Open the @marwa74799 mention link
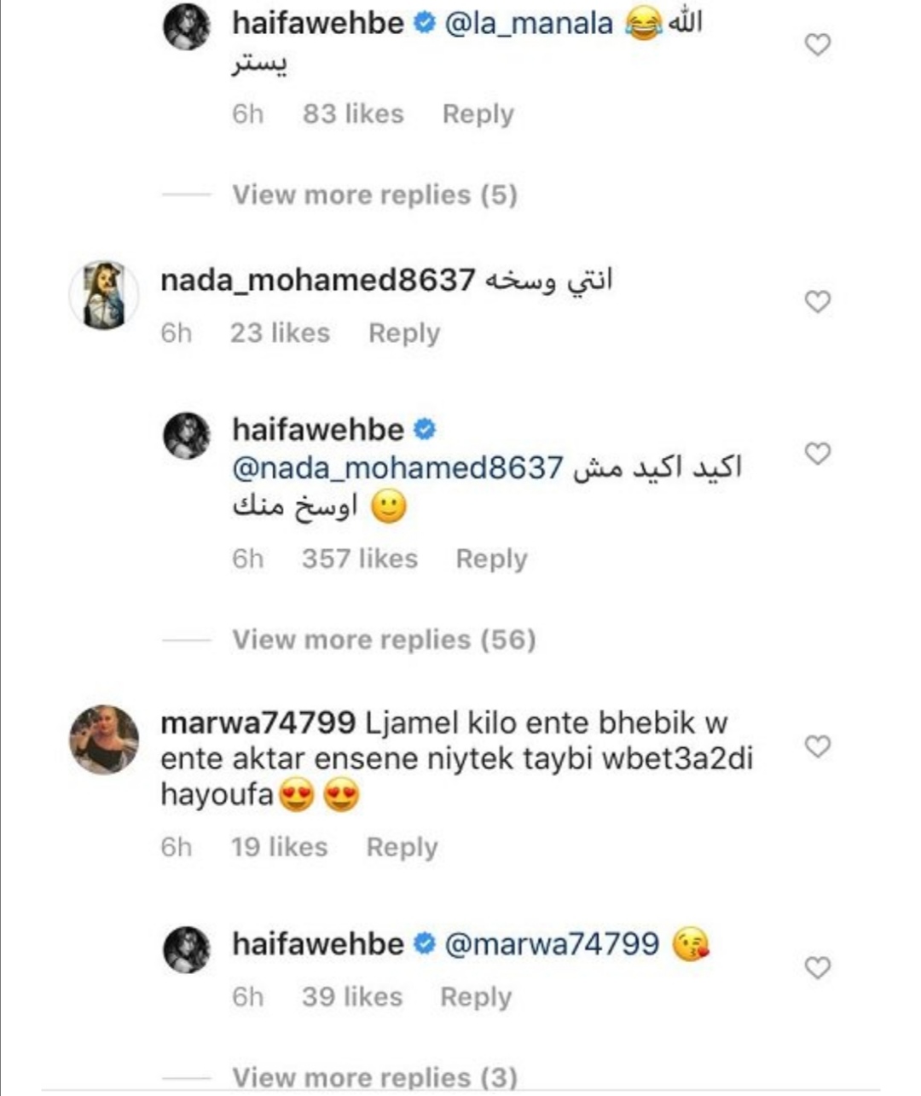 pos(552,944)
